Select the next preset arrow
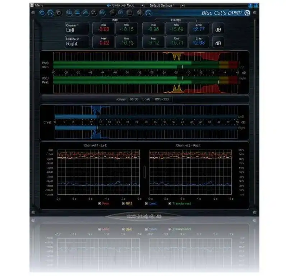The width and height of the screenshot is (286, 276). point(183,5)
